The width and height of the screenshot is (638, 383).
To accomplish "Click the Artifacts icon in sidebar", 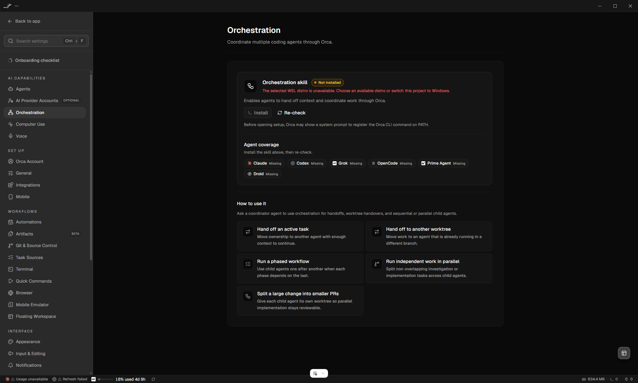I will pos(11,234).
